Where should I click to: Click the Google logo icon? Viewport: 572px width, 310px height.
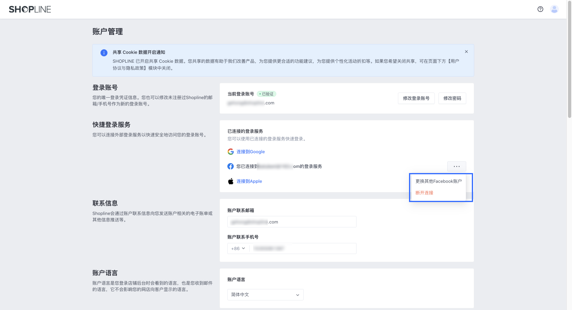pos(231,151)
